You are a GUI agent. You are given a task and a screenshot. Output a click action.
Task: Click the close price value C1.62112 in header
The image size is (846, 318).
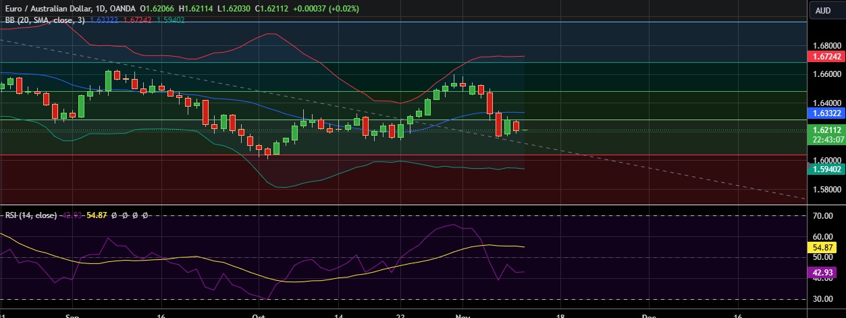273,9
